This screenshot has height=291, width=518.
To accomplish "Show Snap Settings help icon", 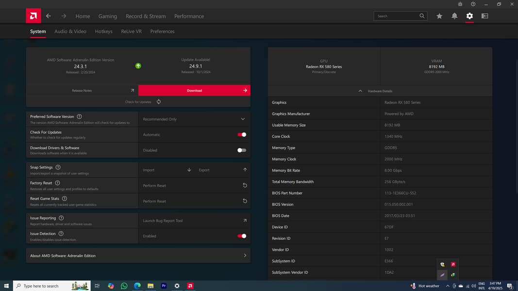I will point(58,167).
